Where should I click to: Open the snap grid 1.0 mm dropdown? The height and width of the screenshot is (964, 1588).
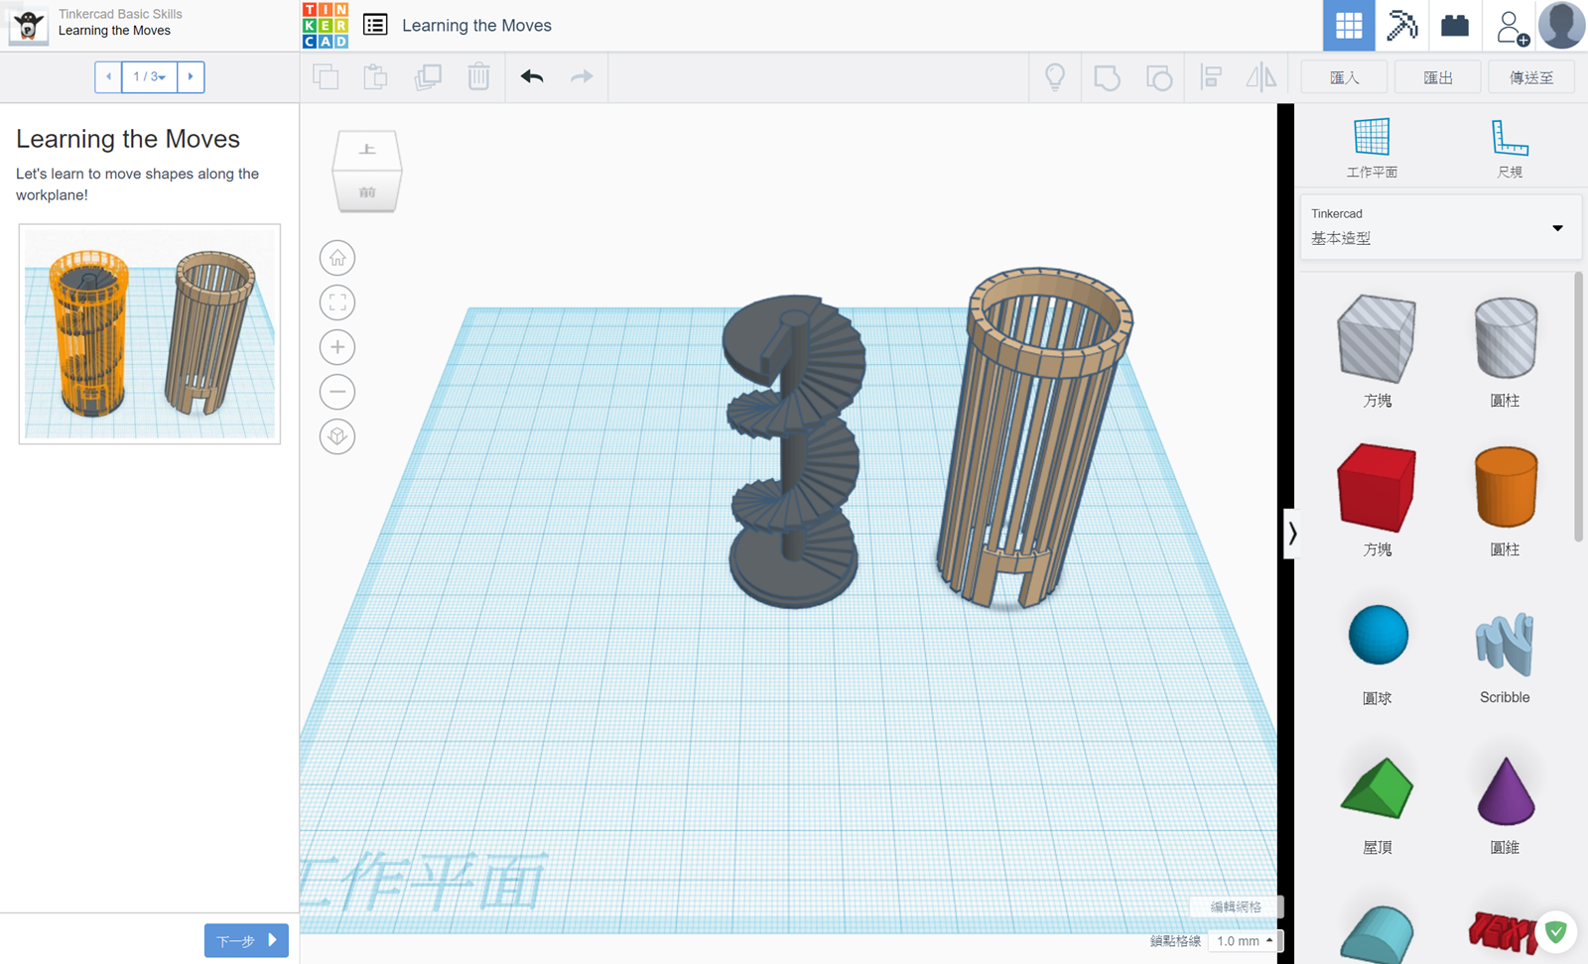(1245, 940)
